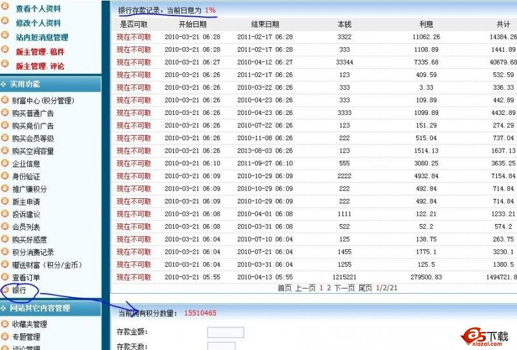Open 收藏夹管理 menu item

click(29, 324)
